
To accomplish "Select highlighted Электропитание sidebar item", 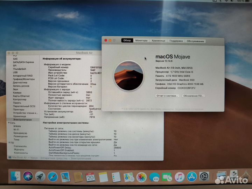I will pyautogui.click(x=22, y=120).
